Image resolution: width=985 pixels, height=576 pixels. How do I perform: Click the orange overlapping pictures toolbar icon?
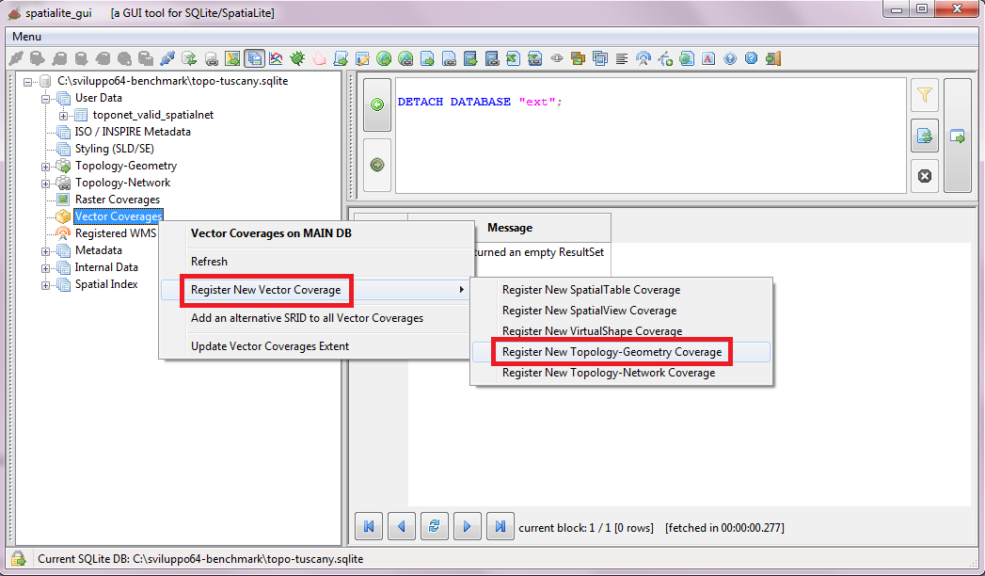coord(578,59)
